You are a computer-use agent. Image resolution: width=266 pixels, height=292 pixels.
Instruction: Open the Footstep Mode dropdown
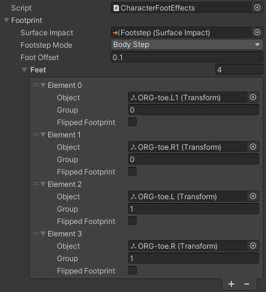(x=187, y=45)
